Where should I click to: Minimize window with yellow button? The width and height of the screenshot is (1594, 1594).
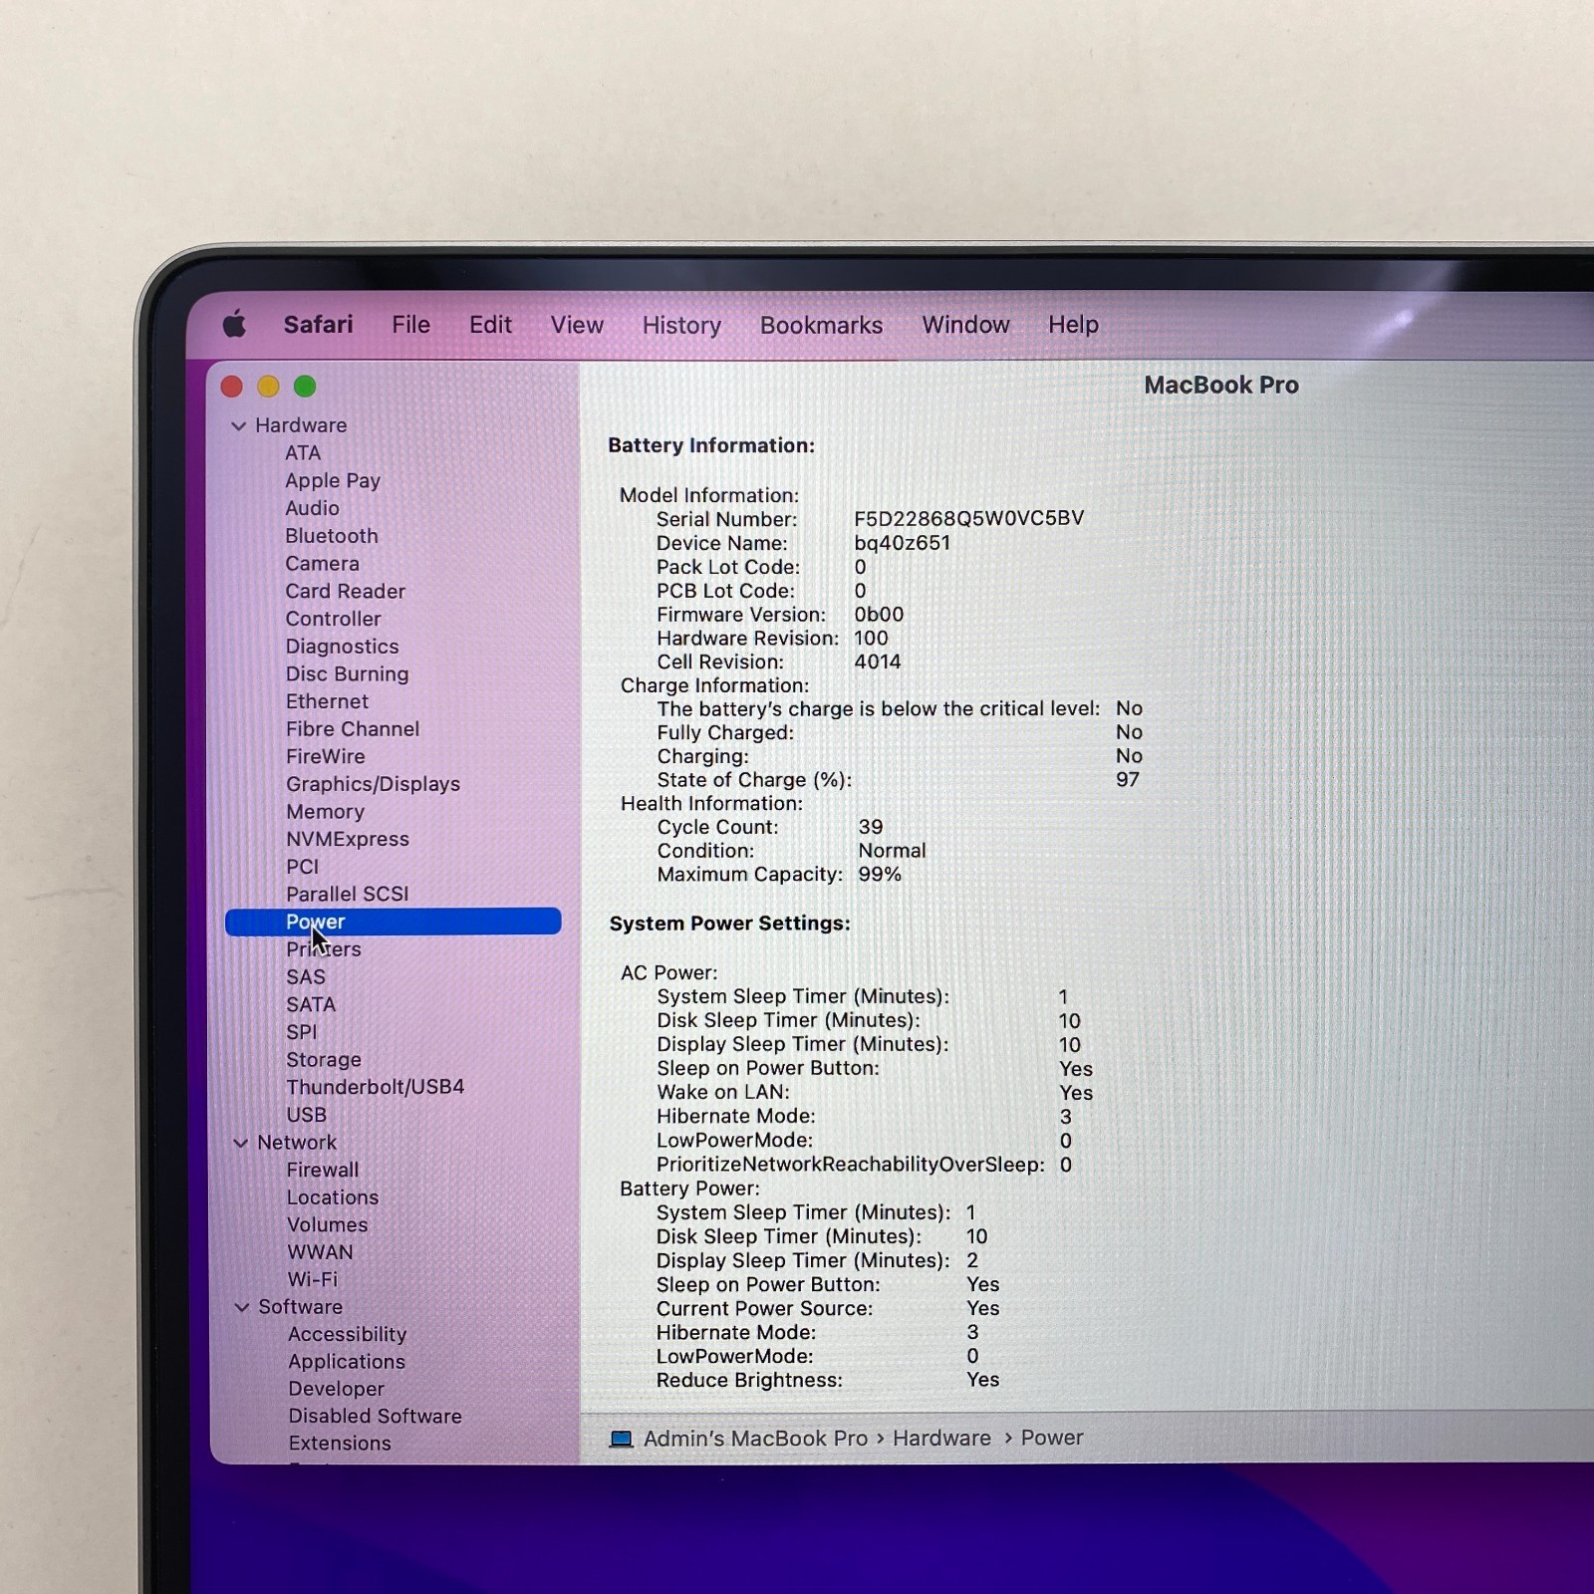coord(269,387)
